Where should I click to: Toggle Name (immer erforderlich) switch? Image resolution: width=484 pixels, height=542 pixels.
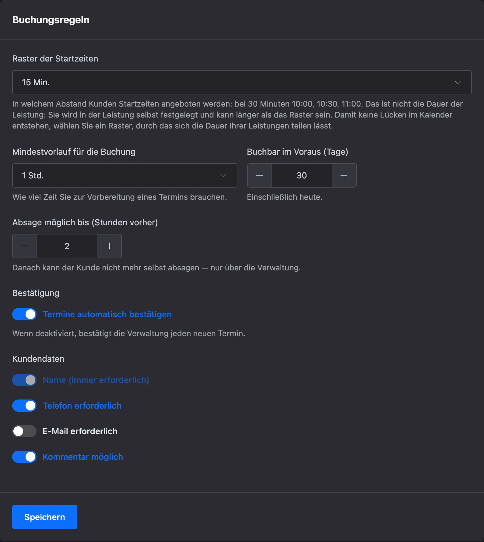24,380
